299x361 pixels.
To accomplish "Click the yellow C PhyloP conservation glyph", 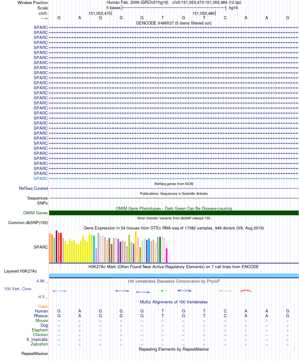I will 226,291.
